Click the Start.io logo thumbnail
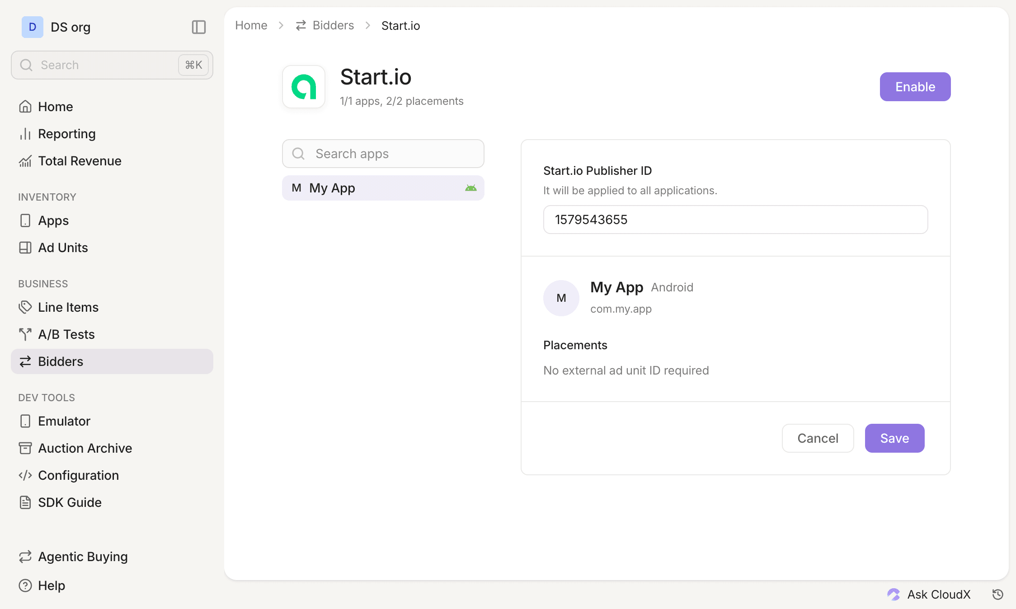The image size is (1016, 609). [304, 87]
